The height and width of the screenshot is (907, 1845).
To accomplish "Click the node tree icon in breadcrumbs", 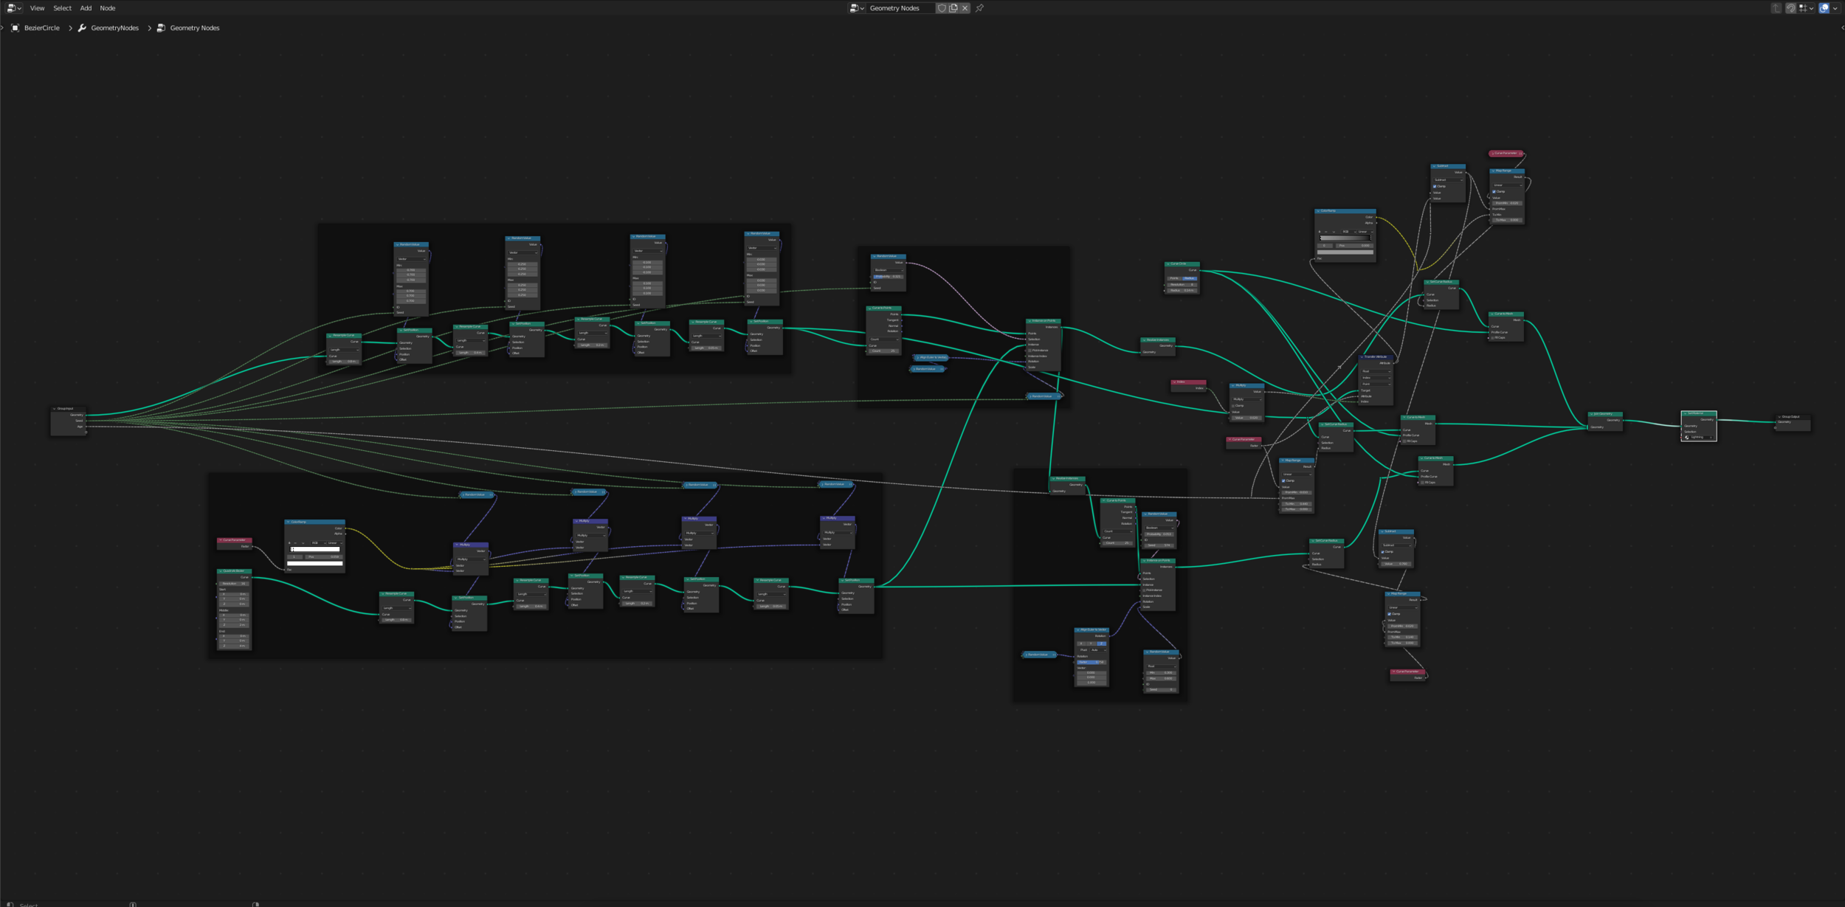I will point(161,28).
